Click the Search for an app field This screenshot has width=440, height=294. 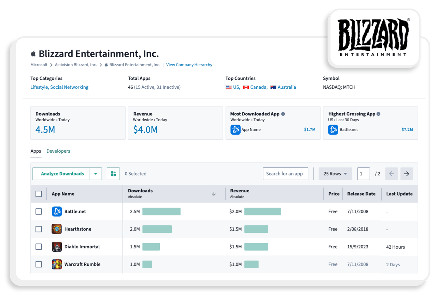[285, 173]
